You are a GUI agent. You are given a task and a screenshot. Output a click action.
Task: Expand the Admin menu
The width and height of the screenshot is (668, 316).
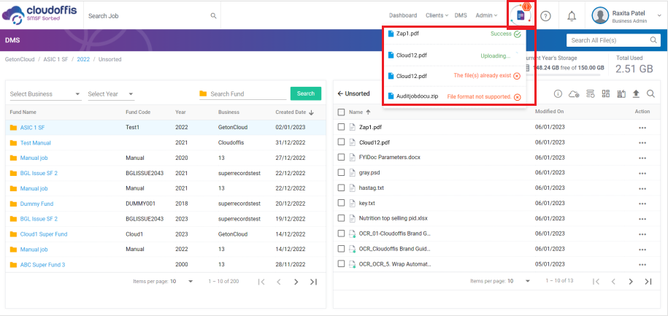point(486,15)
